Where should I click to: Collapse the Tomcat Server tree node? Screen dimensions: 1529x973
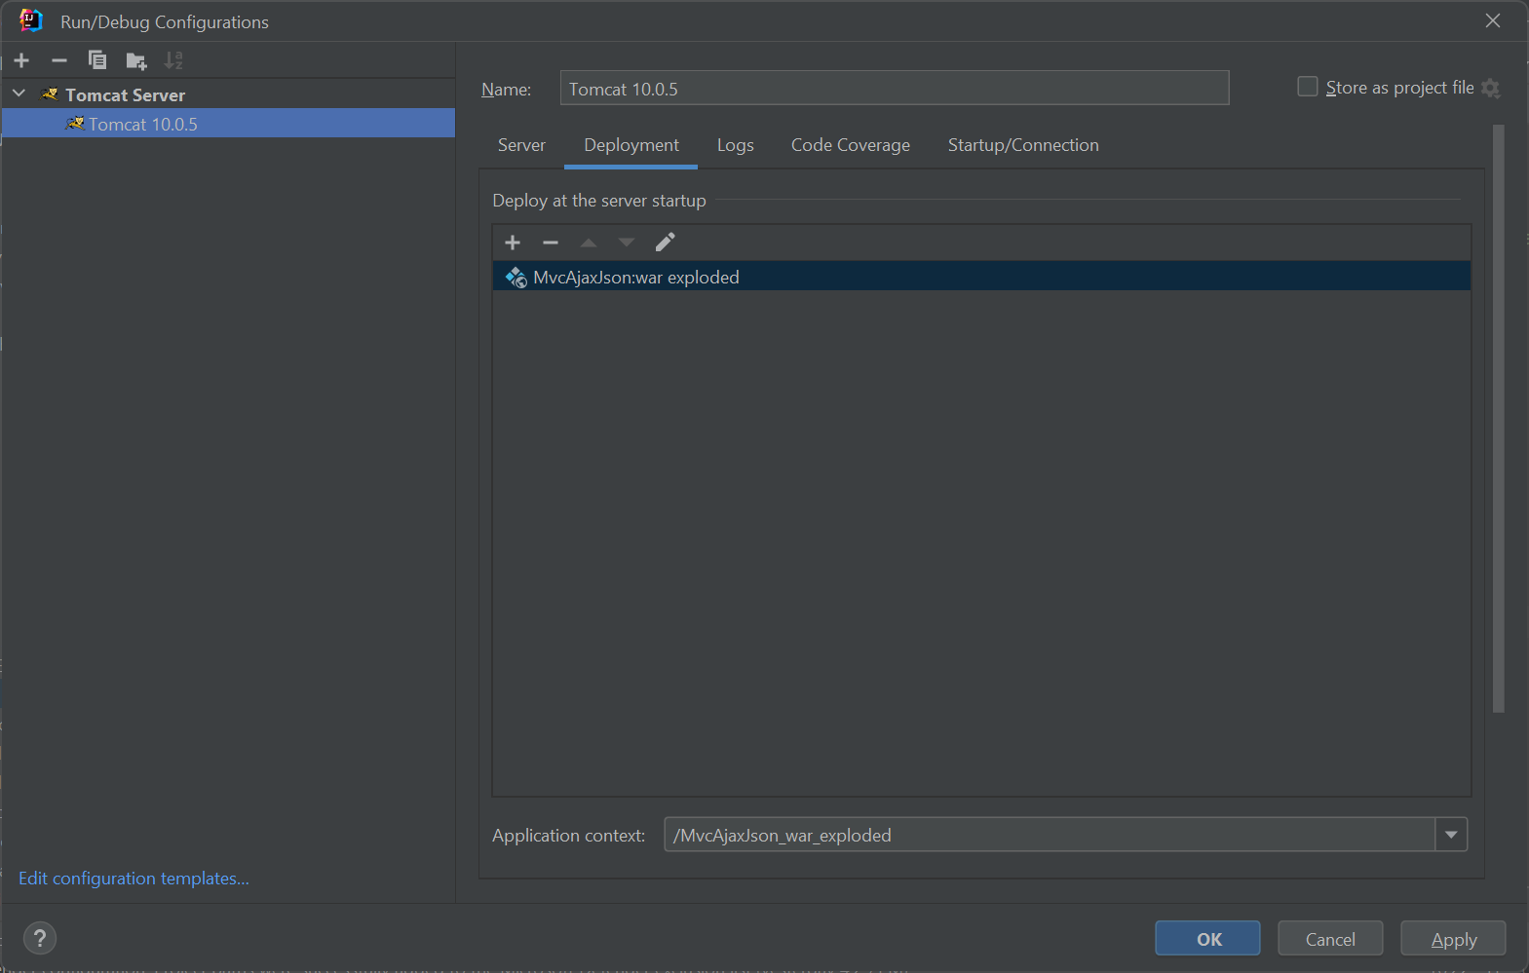point(19,94)
